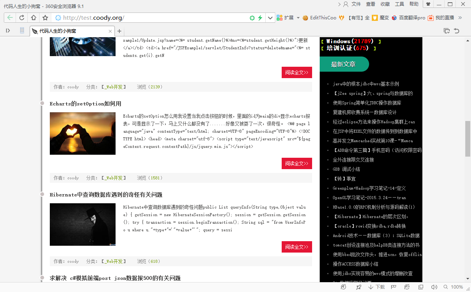Go to browser home page icon
This screenshot has width=471, height=292.
(x=33, y=18)
